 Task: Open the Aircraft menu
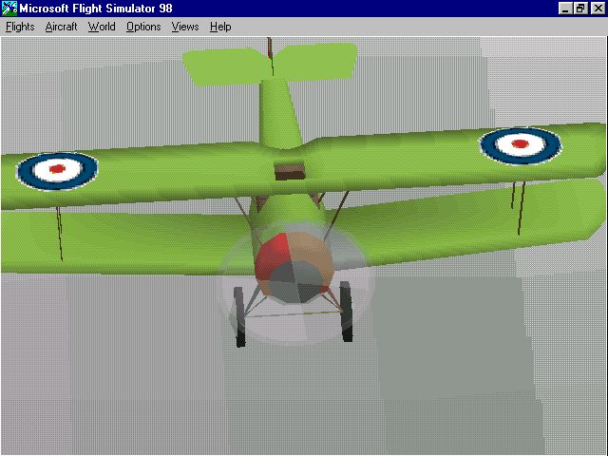pyautogui.click(x=61, y=27)
